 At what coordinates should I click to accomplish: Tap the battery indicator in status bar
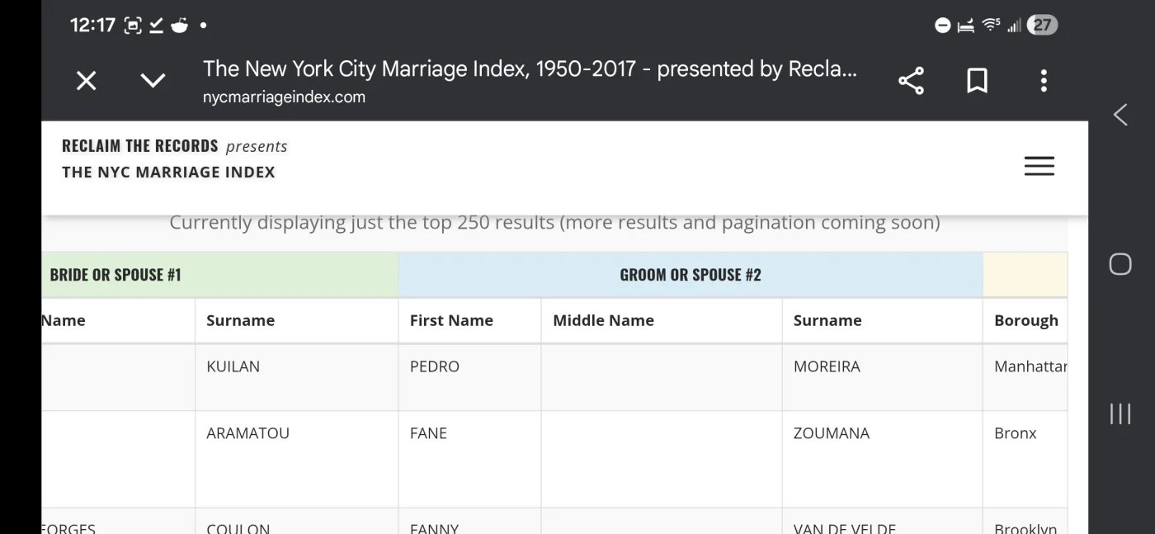pyautogui.click(x=1042, y=25)
